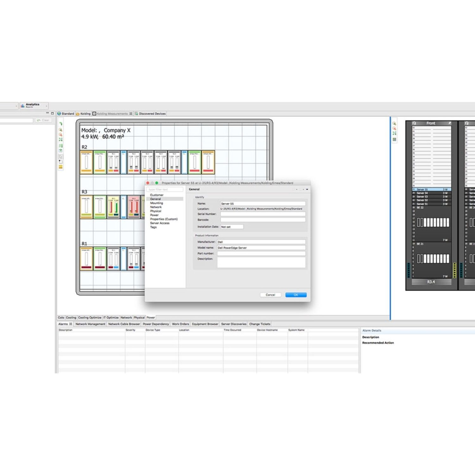Close the Kolding Measurements tab via X
This screenshot has height=475, width=475.
(131, 114)
